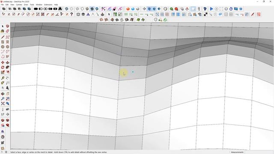Click the Zoom Extents tool
The height and width of the screenshot is (154, 274).
click(3, 104)
